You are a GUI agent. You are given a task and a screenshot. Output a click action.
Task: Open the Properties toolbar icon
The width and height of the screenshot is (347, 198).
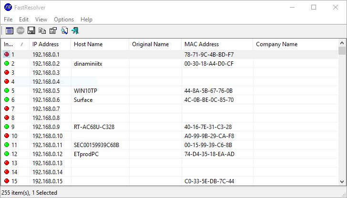click(x=53, y=30)
